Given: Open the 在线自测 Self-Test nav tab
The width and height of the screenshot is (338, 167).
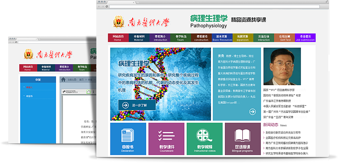Looking at the screenshot, I should coord(285,38).
